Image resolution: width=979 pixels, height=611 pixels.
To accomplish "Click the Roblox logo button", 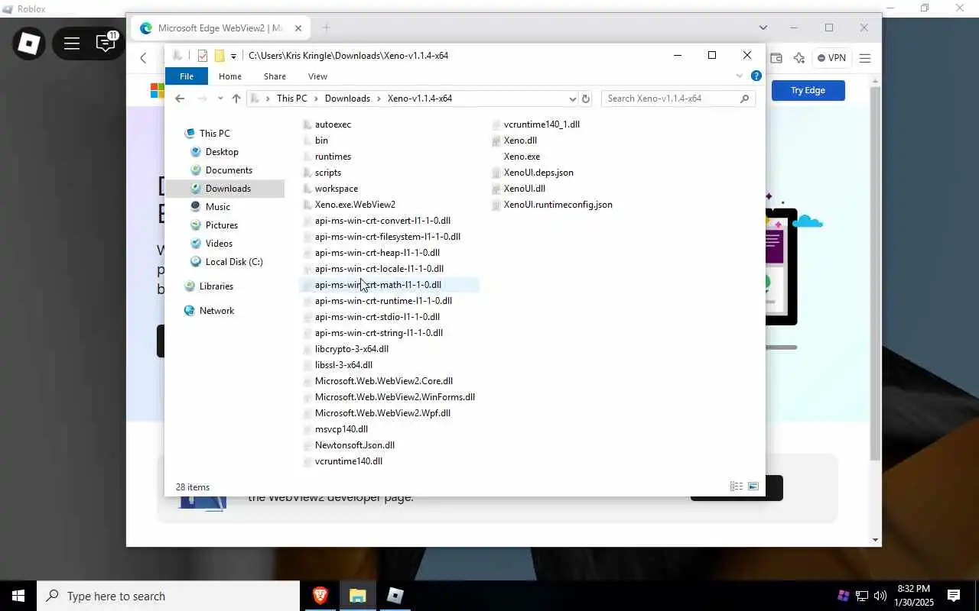I will click(x=29, y=44).
